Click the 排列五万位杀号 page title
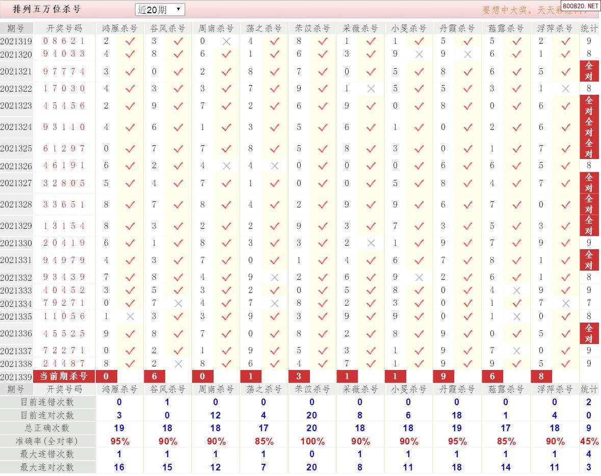The image size is (601, 476). [x=47, y=9]
